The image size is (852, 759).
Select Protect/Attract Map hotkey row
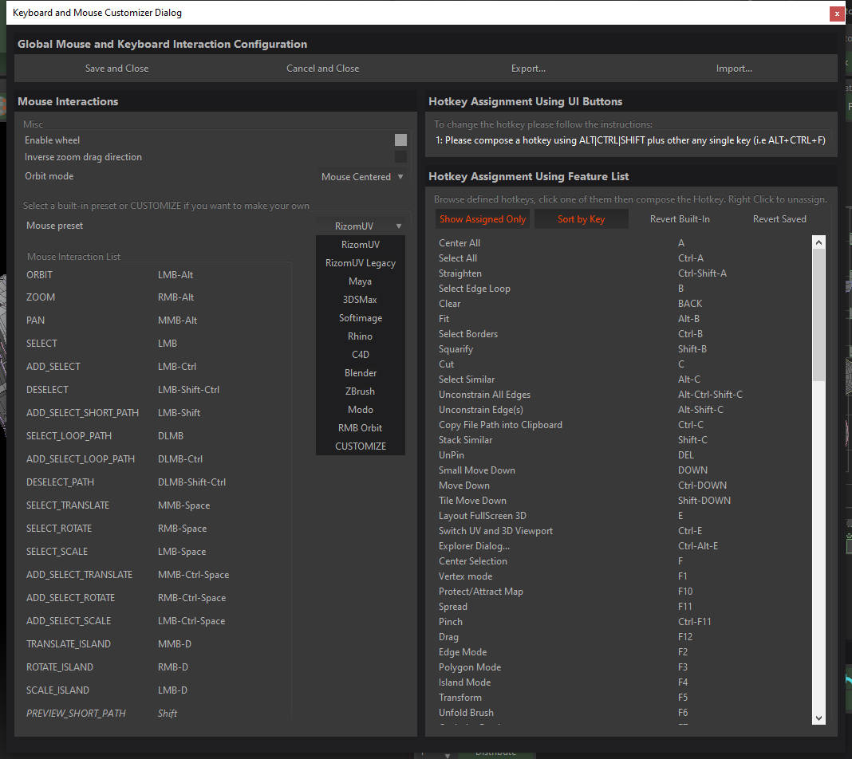click(622, 592)
